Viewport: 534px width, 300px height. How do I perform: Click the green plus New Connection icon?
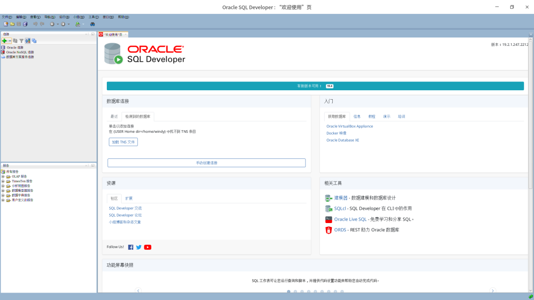click(4, 41)
